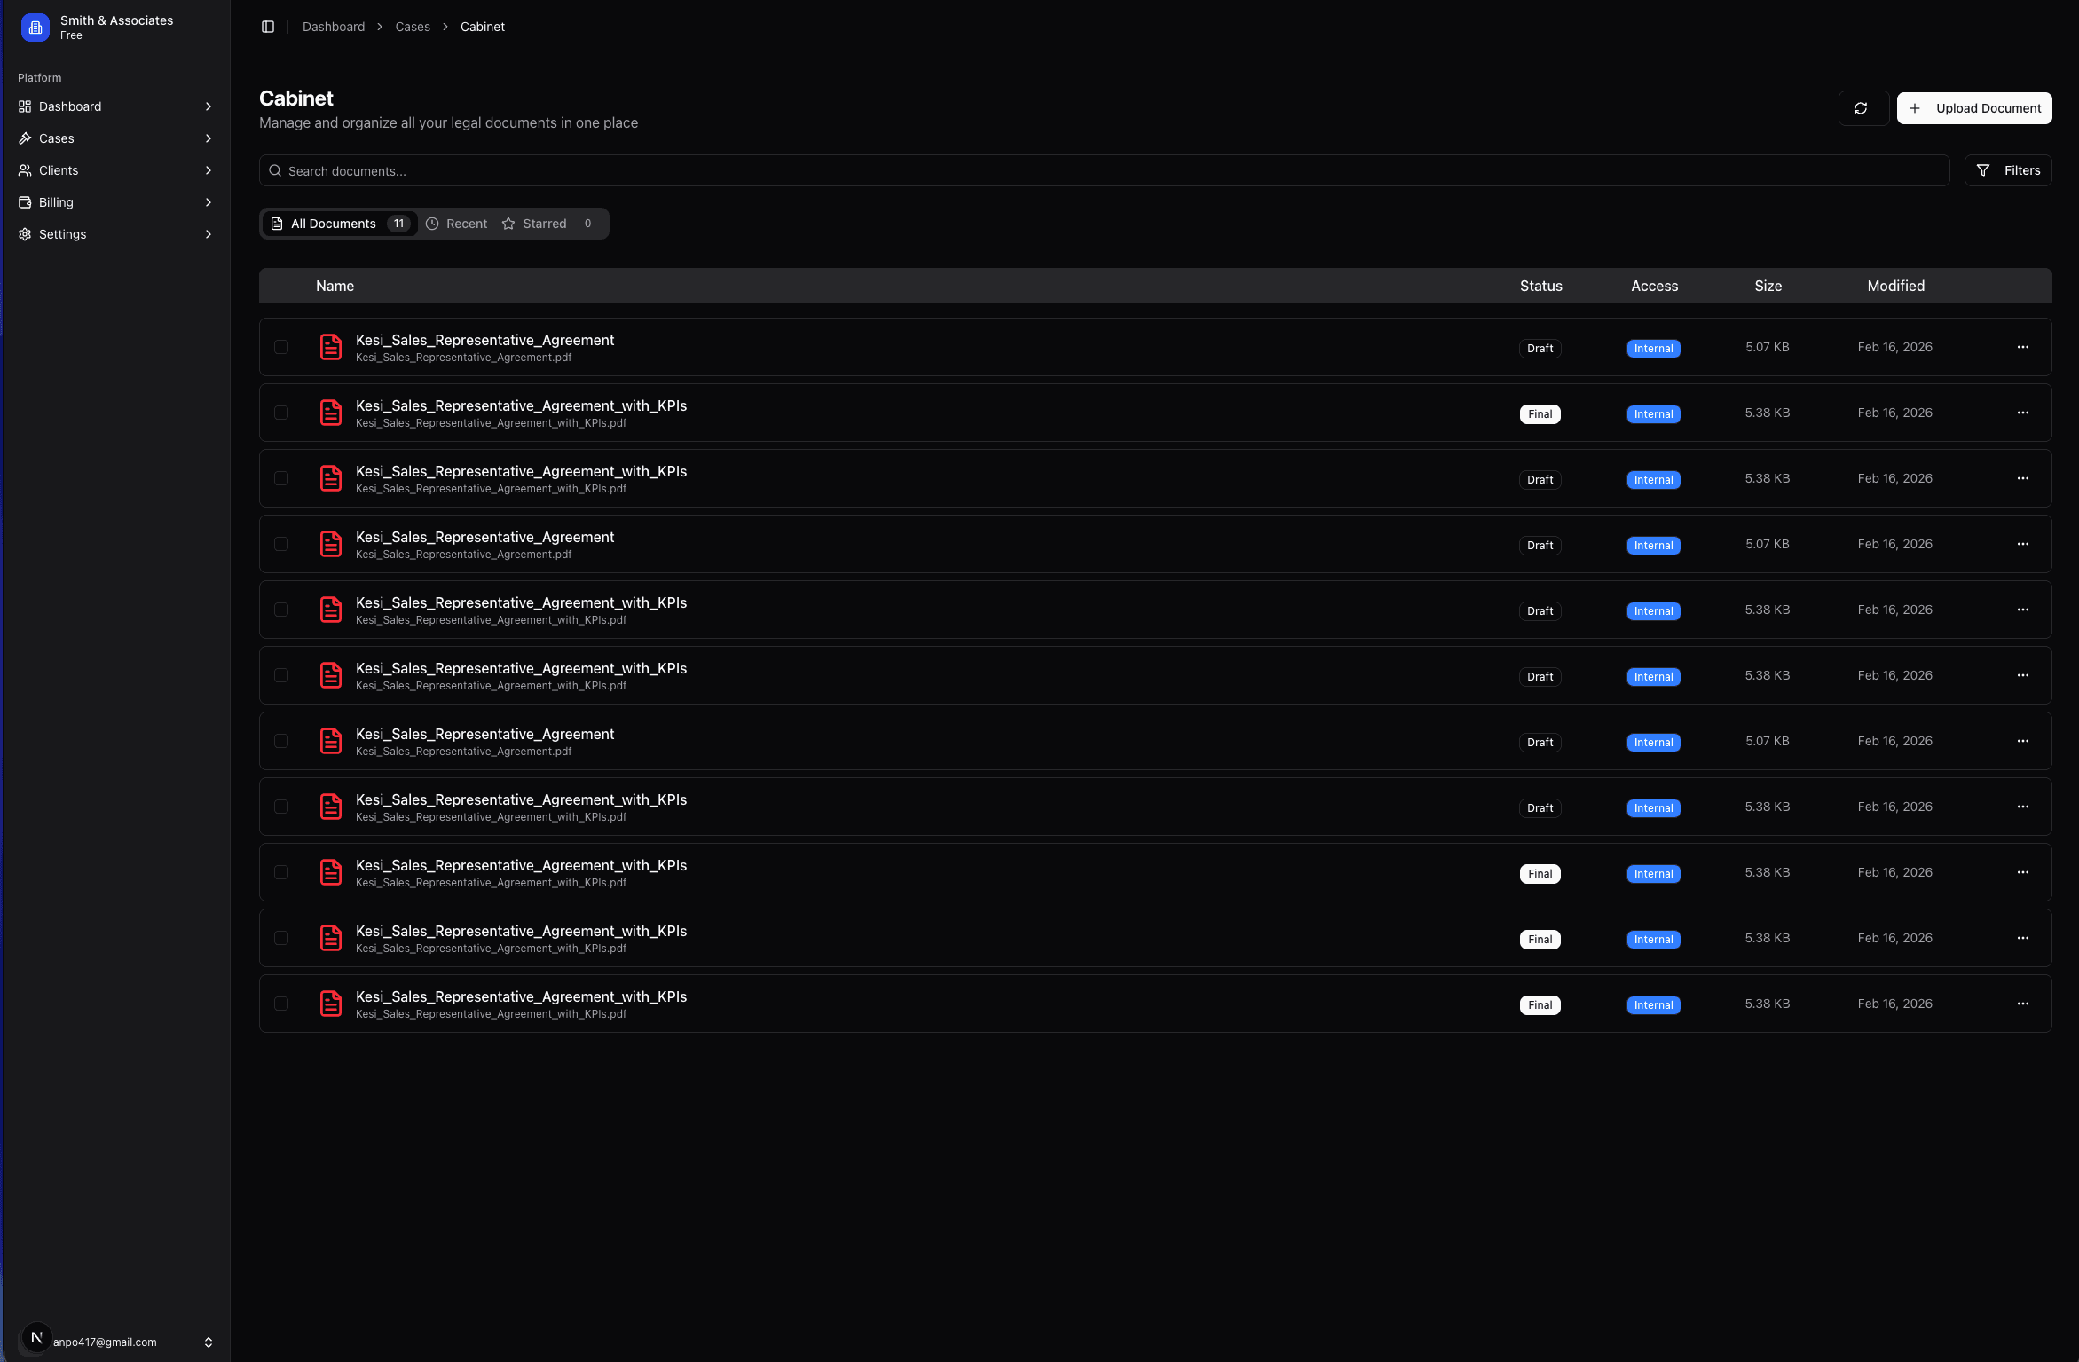2079x1362 pixels.
Task: Expand the Dashboard chevron in the sidebar
Action: [x=209, y=106]
